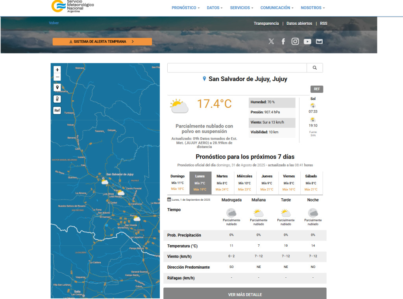Expand the SERVICIOS dropdown menu

click(241, 8)
